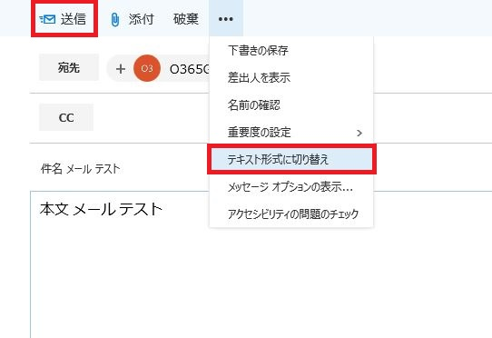Click the send envelope icon
492x338 pixels.
(47, 19)
